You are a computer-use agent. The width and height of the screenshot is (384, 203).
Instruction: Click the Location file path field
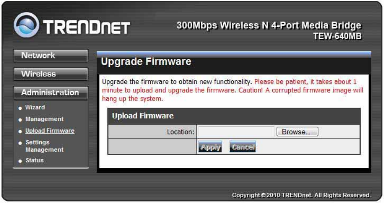[x=236, y=132]
